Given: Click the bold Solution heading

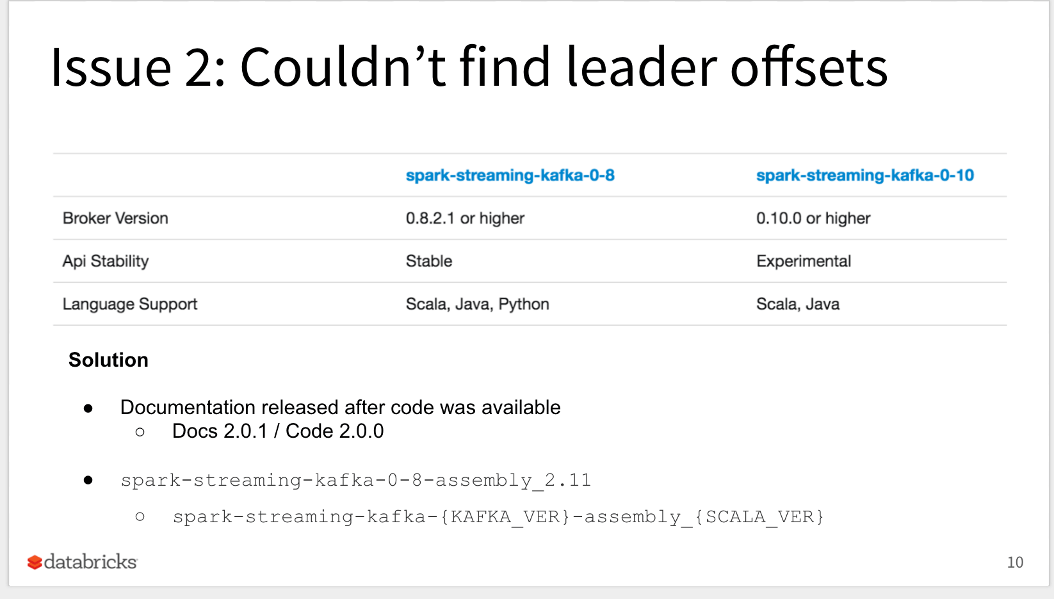Looking at the screenshot, I should (108, 360).
